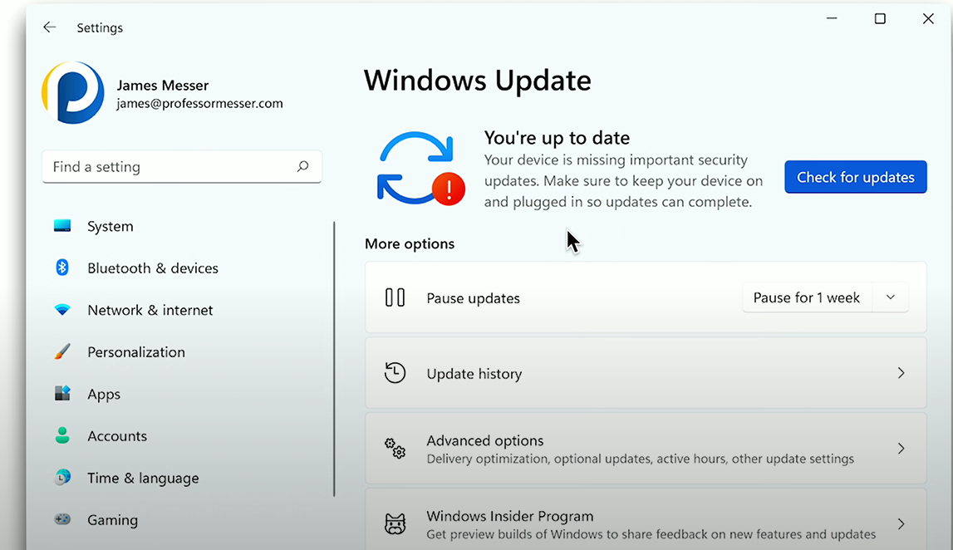The height and width of the screenshot is (550, 953).
Task: Open the Apps settings category
Action: (104, 394)
